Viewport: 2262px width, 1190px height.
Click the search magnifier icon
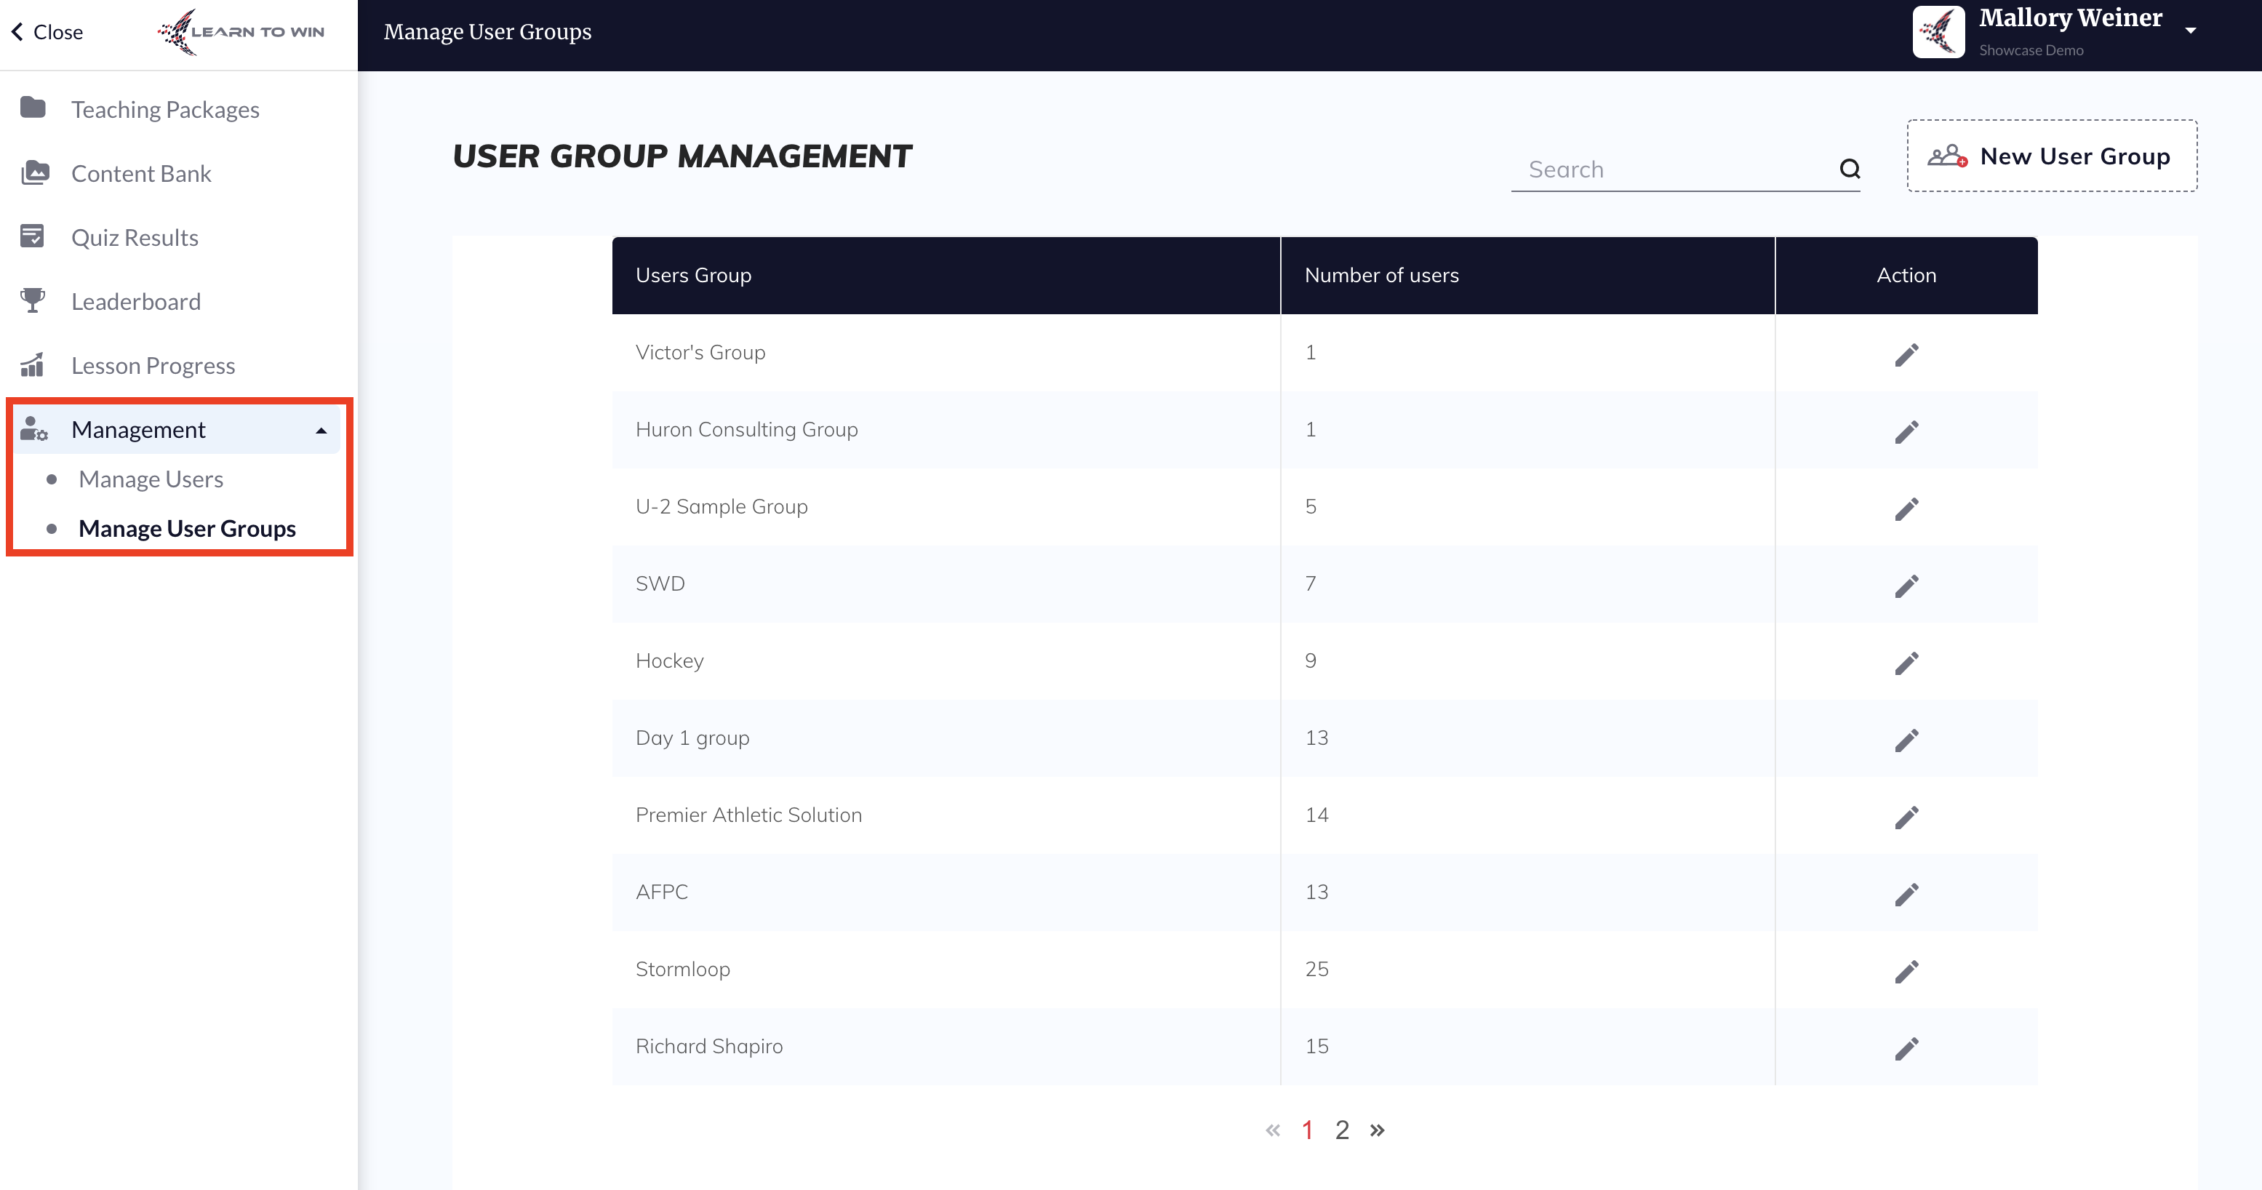tap(1850, 169)
